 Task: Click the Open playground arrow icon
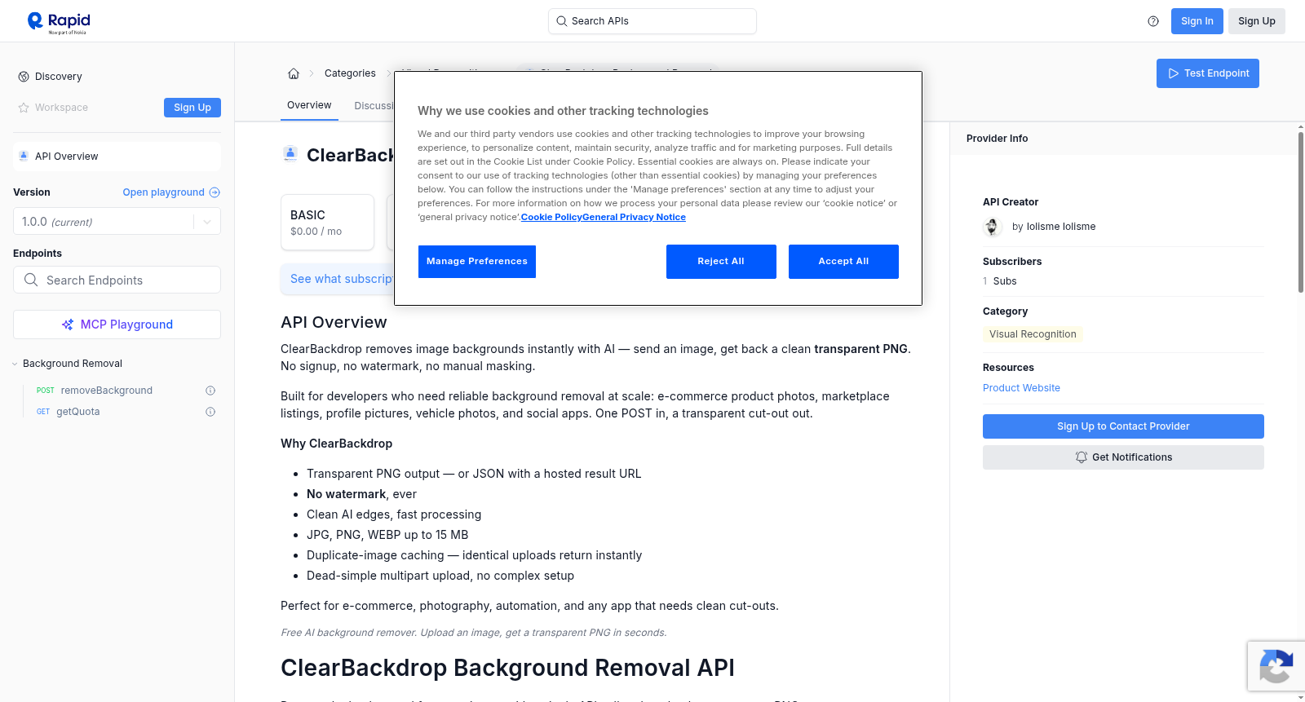click(x=215, y=192)
